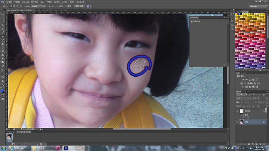Select the Brush tool
Screen dimensions: 269x151
coord(3,40)
